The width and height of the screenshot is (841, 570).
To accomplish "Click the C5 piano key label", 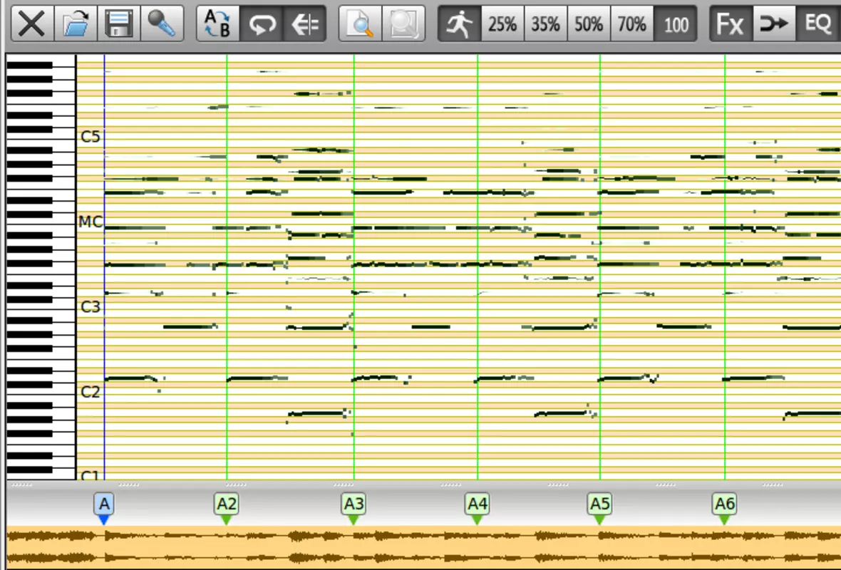I will [90, 137].
